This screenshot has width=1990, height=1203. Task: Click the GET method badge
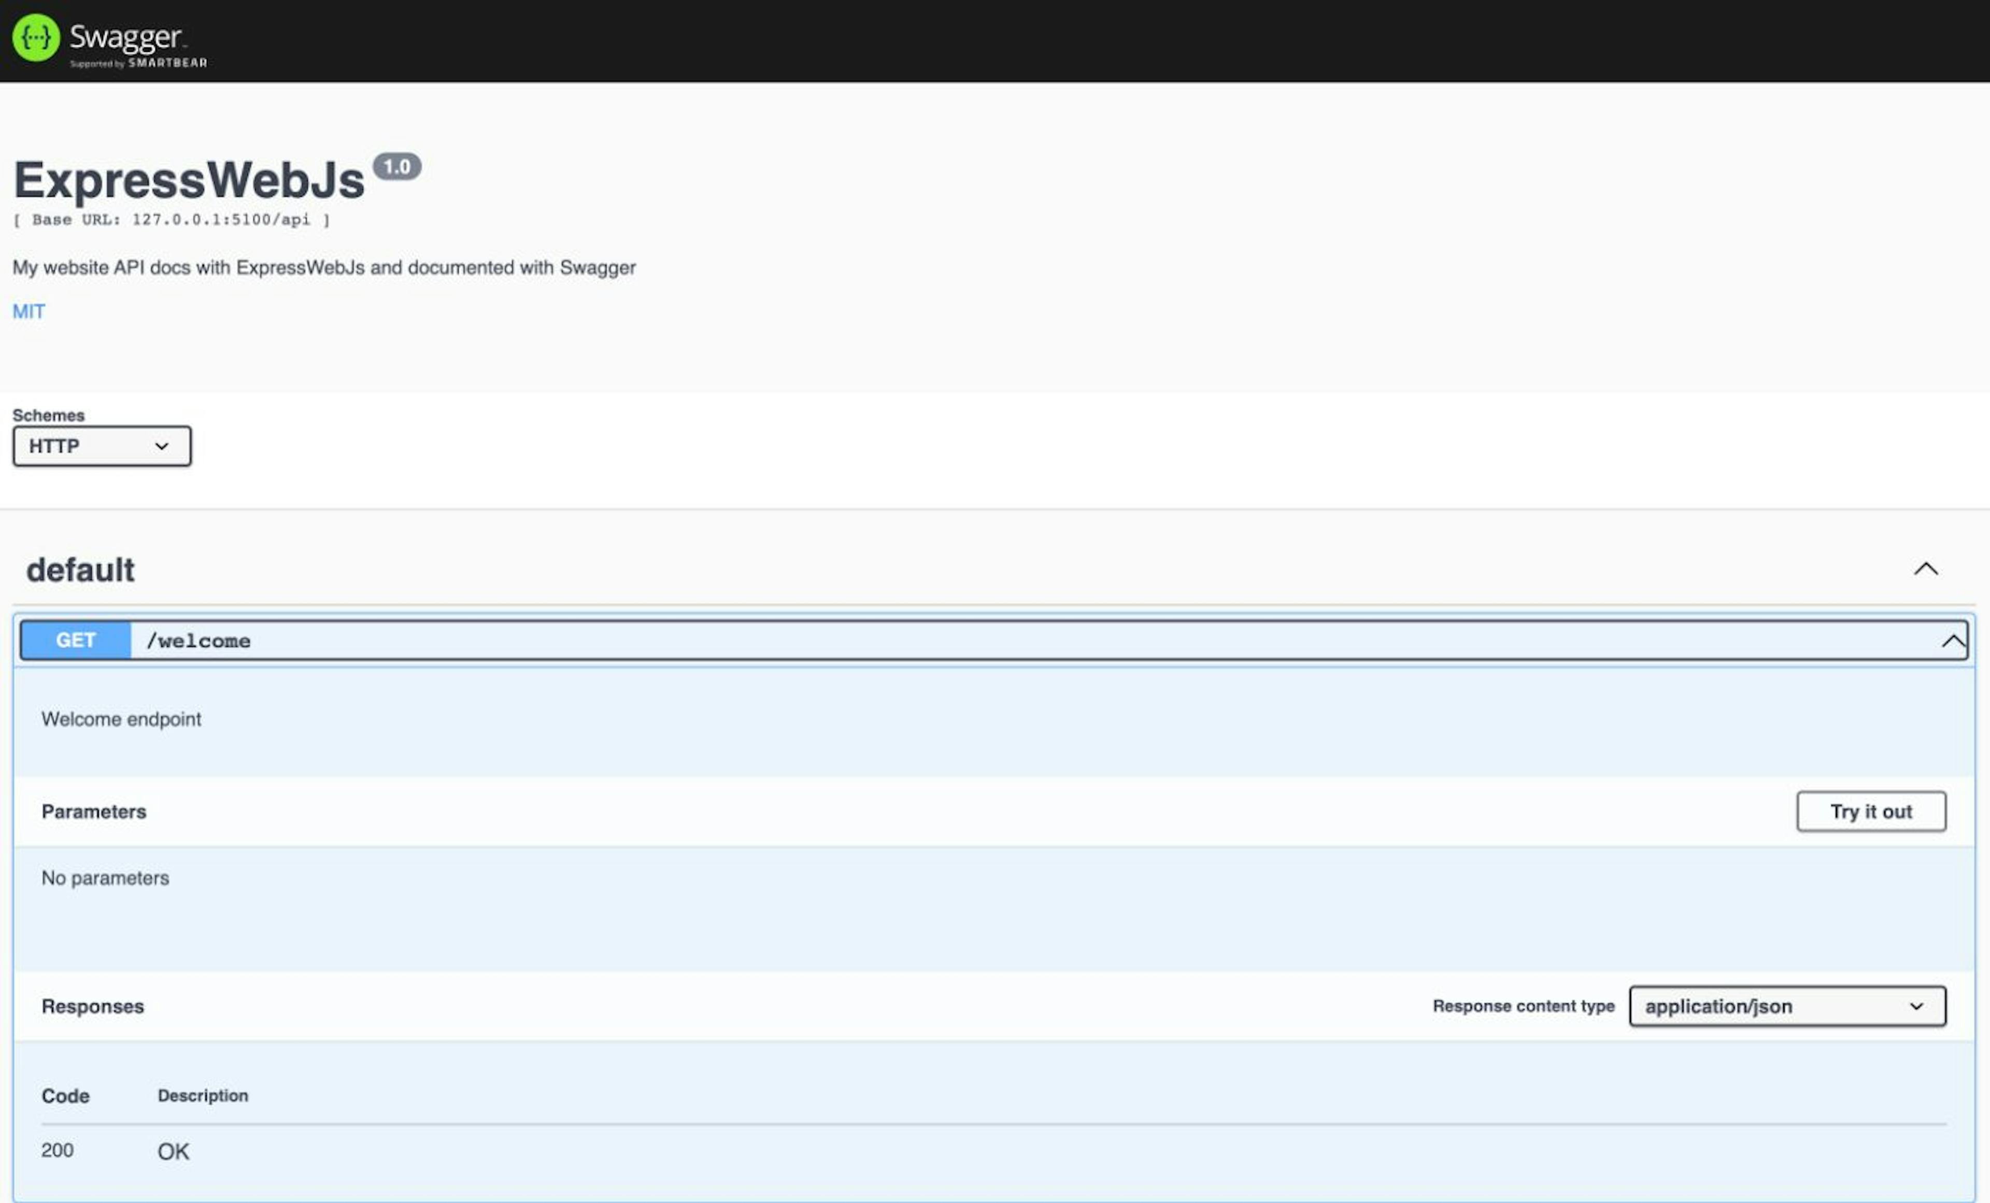[x=76, y=641]
